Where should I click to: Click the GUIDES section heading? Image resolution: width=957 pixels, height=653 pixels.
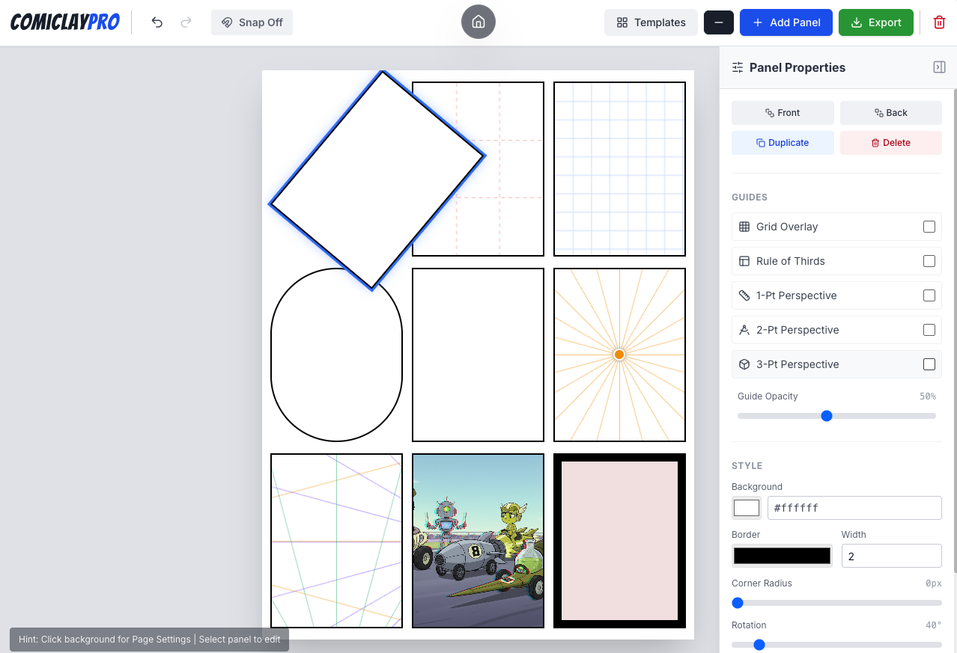[750, 197]
